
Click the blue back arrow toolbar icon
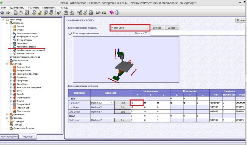click(x=2, y=13)
